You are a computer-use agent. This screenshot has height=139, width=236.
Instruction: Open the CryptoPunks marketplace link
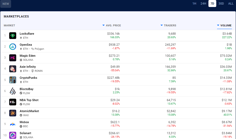click(28, 78)
